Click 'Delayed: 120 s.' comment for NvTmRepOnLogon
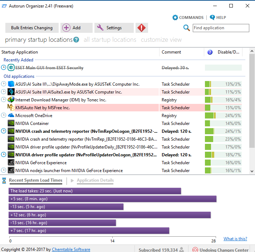255x252 pixels. 176,131
